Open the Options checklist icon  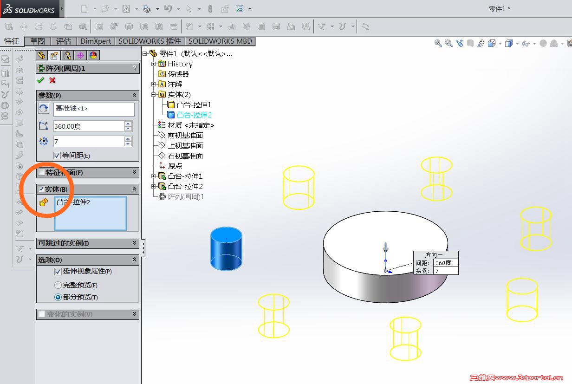click(x=240, y=9)
